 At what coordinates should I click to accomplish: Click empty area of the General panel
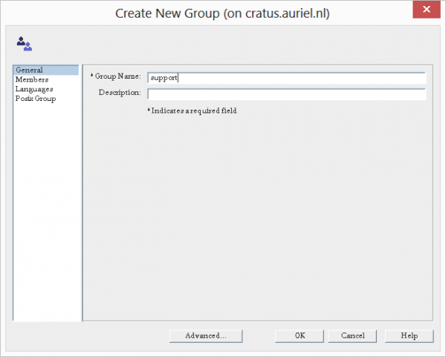tap(256, 223)
